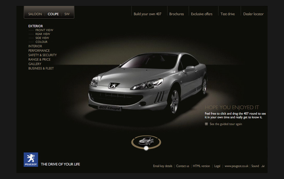The height and width of the screenshot is (179, 284).
Task: Open the Contact us link
Action: [x=182, y=166]
